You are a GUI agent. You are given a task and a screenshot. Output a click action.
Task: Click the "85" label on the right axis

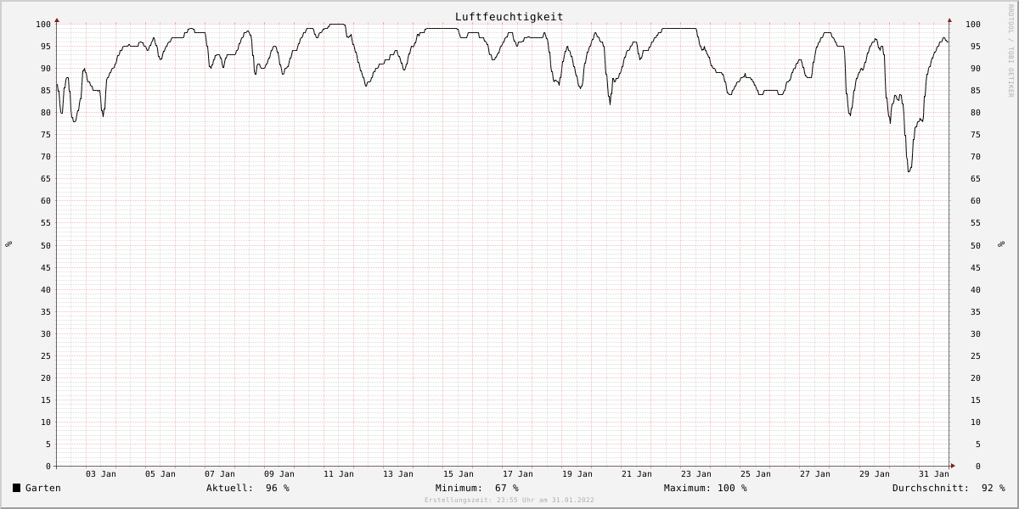(976, 91)
